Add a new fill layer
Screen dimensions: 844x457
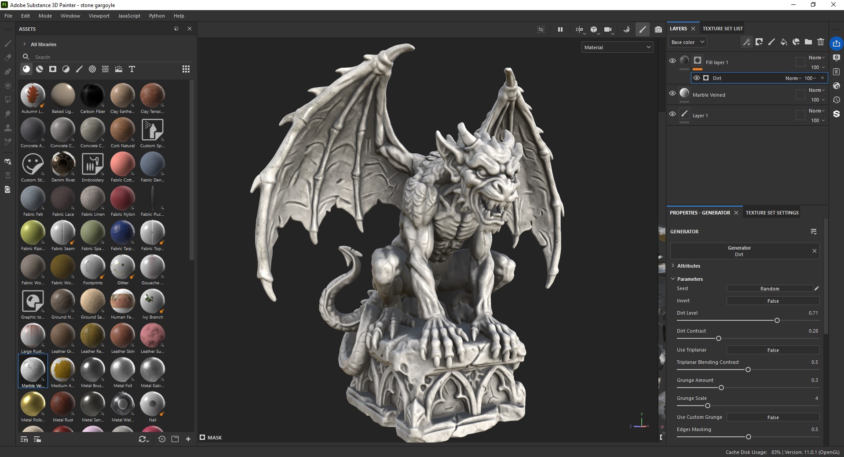784,42
